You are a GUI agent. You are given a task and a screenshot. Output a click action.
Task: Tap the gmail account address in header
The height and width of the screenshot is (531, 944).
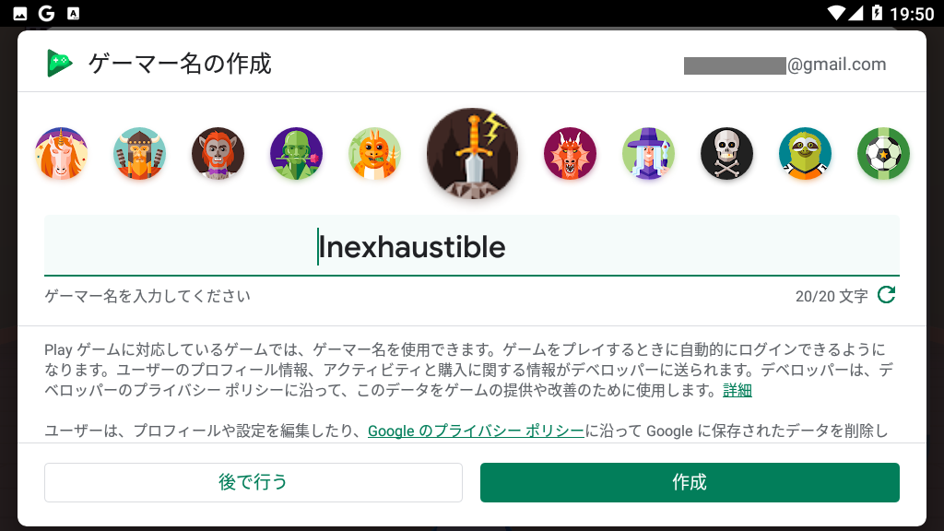click(785, 65)
